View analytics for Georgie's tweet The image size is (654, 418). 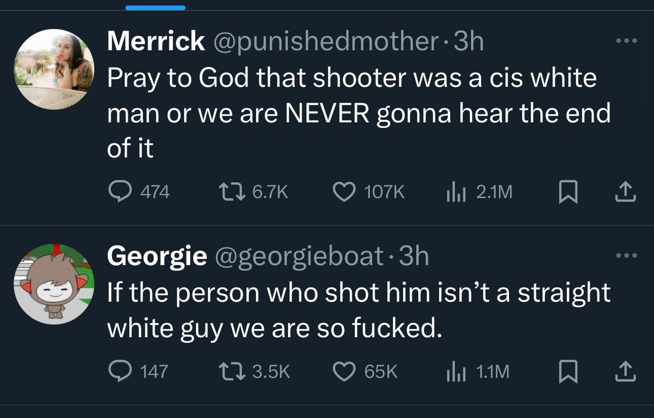tap(454, 372)
